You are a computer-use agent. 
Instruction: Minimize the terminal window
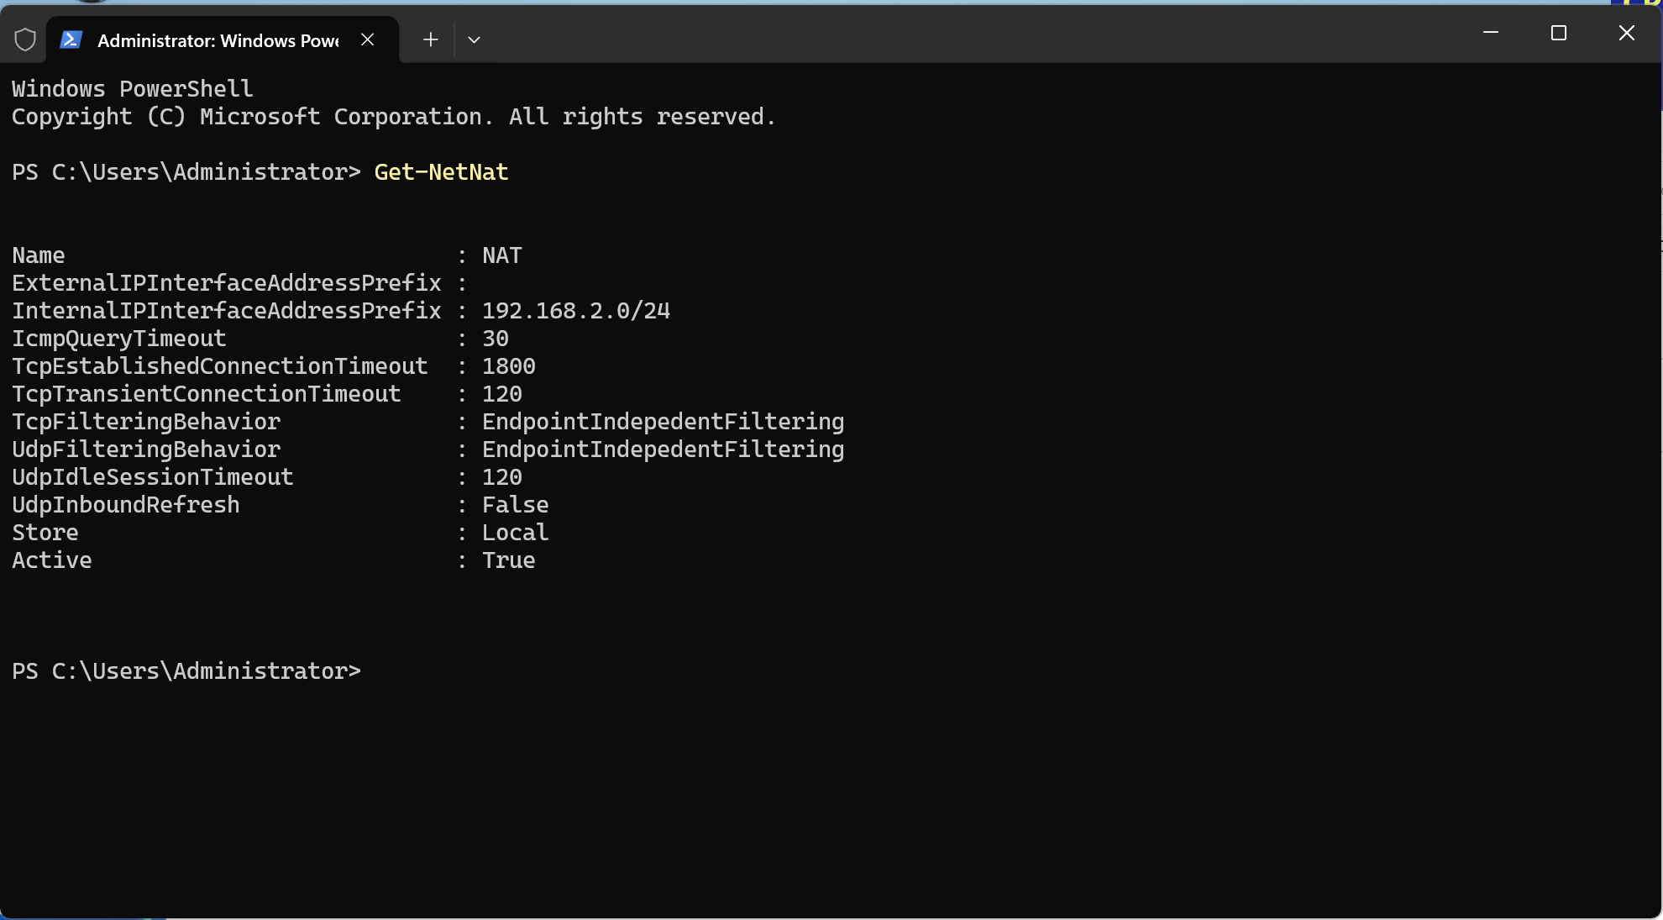tap(1491, 33)
